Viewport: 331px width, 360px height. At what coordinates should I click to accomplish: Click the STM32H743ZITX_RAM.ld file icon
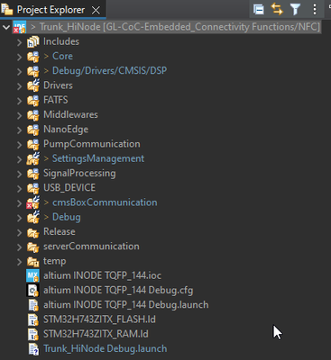[33, 334]
